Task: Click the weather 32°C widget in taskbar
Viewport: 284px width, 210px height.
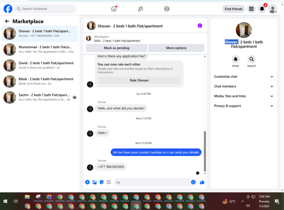Action: [229, 201]
